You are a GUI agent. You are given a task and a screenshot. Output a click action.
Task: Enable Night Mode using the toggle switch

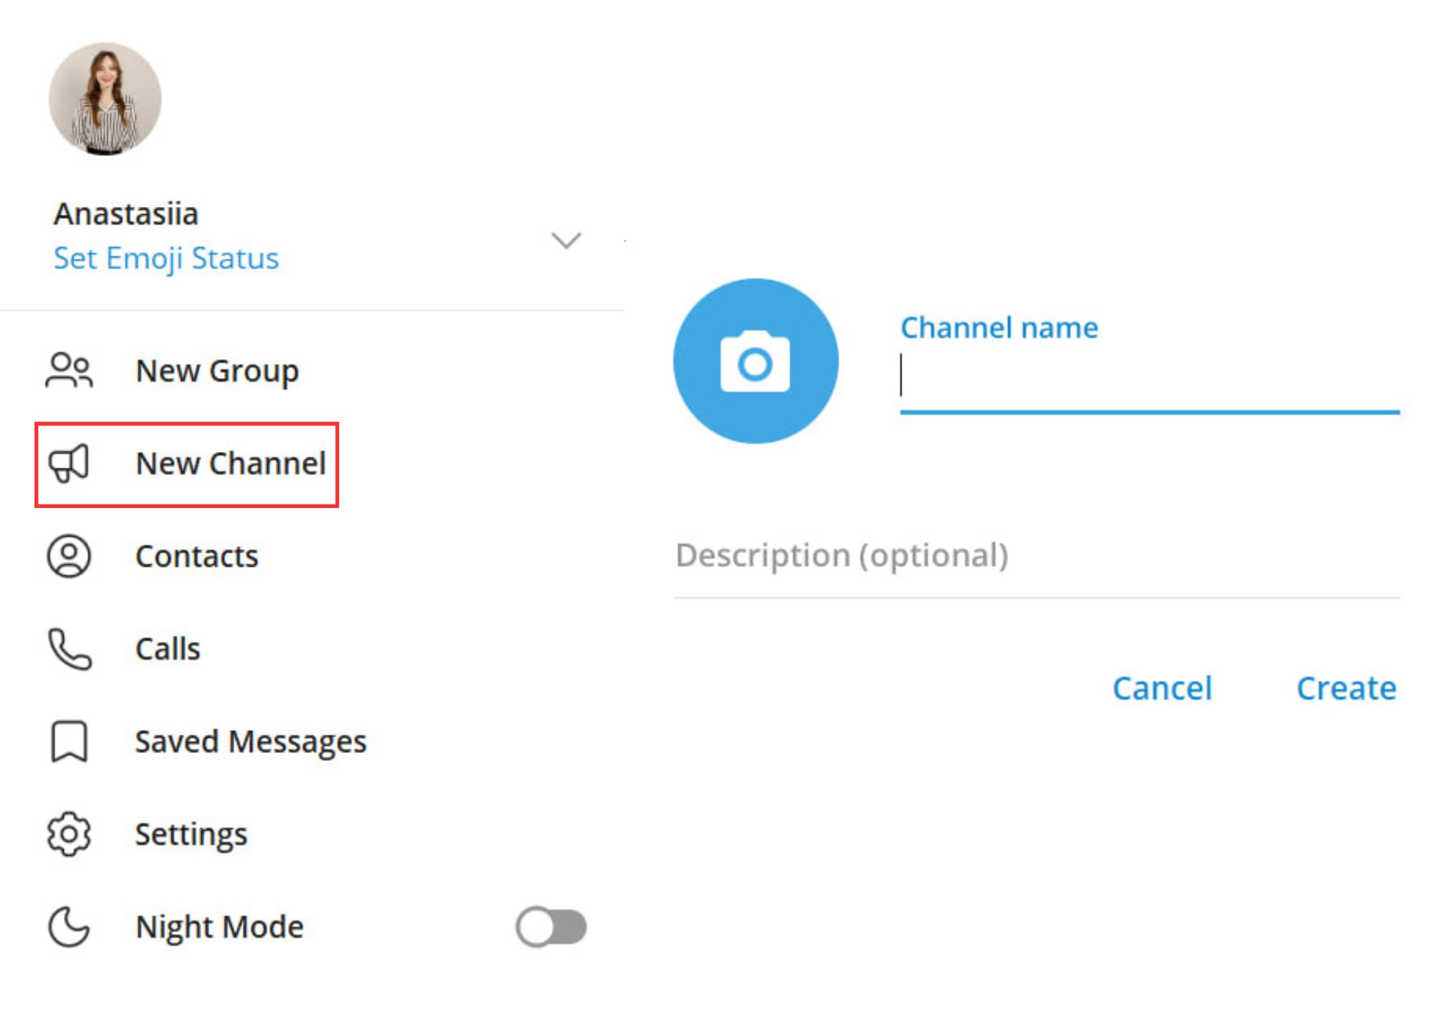point(550,927)
